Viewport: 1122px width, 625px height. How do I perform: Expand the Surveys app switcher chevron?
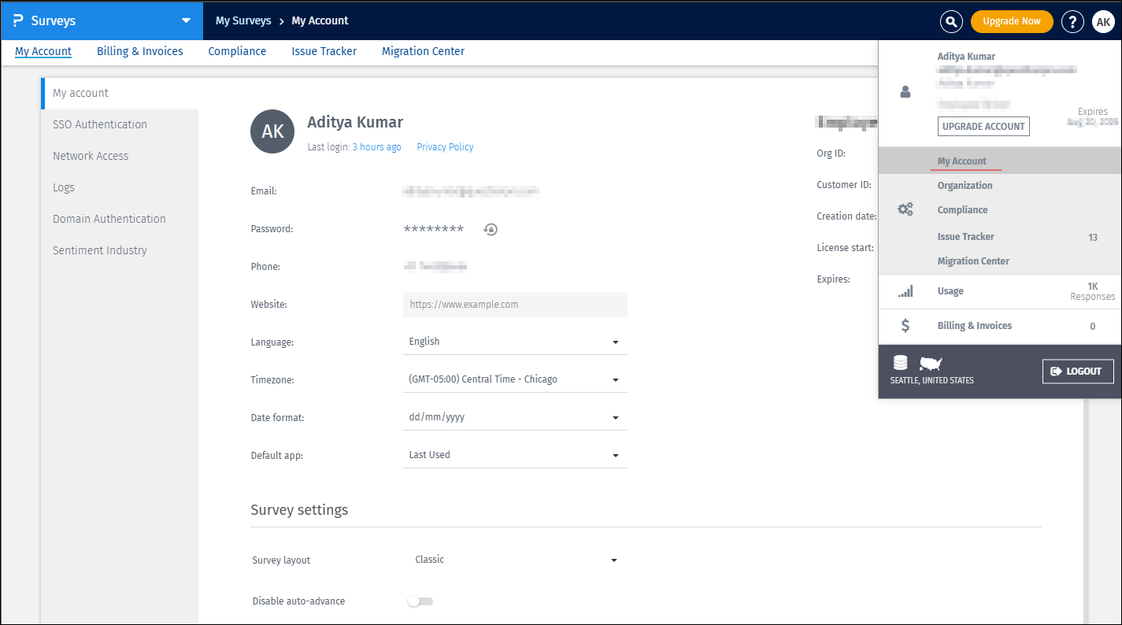click(x=186, y=21)
